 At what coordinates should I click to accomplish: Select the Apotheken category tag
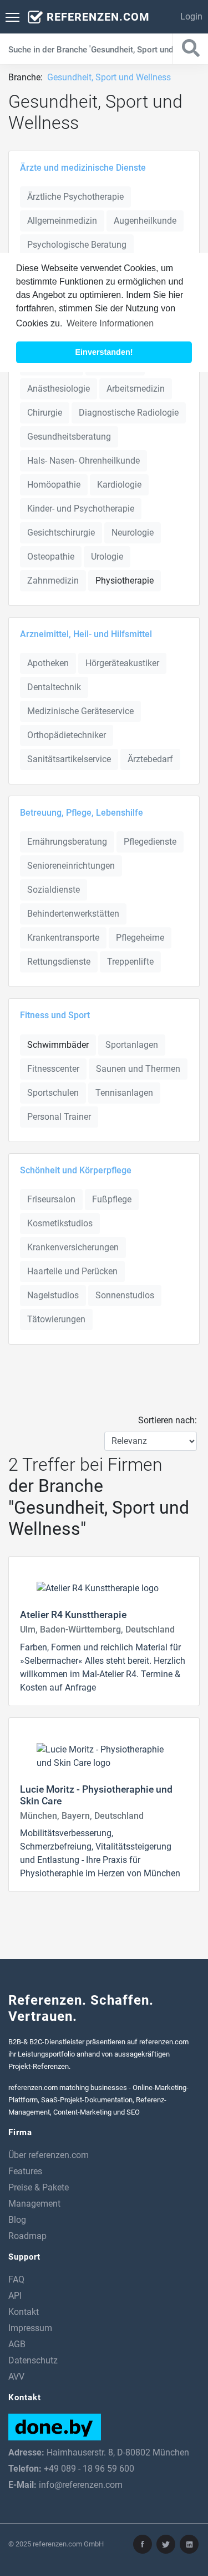coord(48,663)
